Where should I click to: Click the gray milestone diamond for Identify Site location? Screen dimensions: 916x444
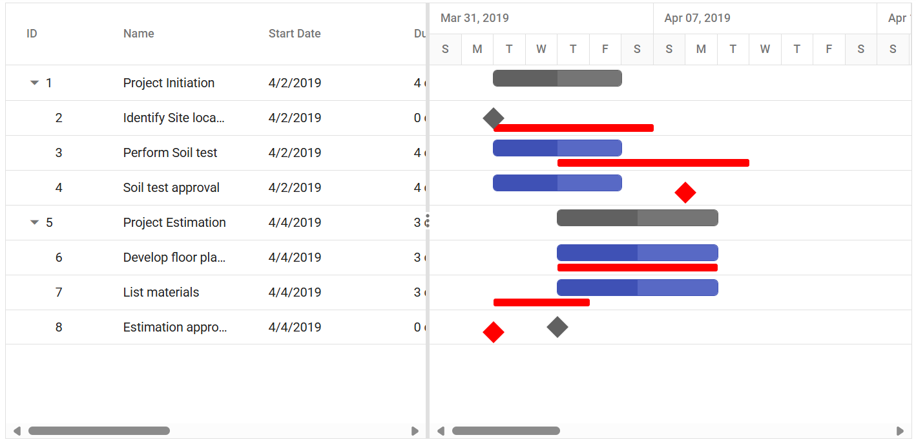click(x=494, y=118)
